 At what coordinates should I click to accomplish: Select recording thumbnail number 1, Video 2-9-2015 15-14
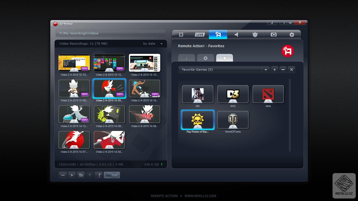coord(74,63)
